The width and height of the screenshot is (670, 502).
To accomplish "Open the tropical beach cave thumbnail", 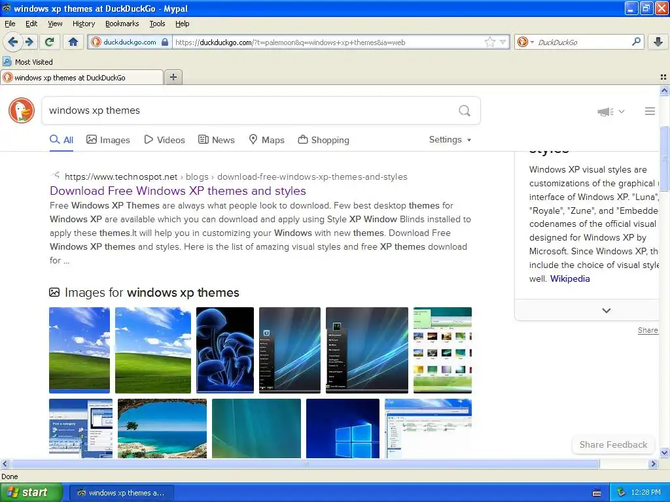I will pos(162,428).
